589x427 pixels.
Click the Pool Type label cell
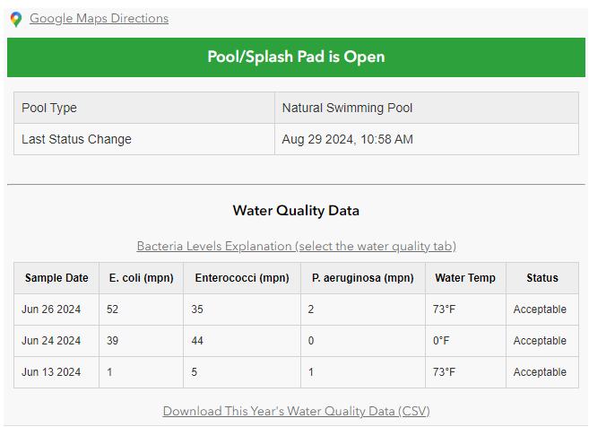click(x=49, y=108)
